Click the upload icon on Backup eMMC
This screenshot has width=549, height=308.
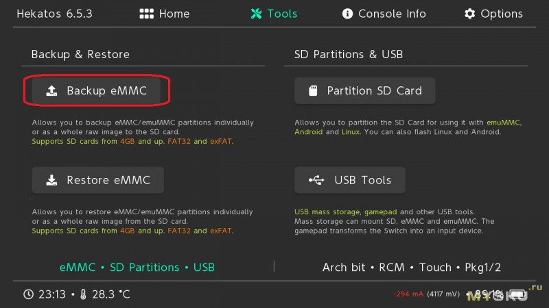coord(51,90)
